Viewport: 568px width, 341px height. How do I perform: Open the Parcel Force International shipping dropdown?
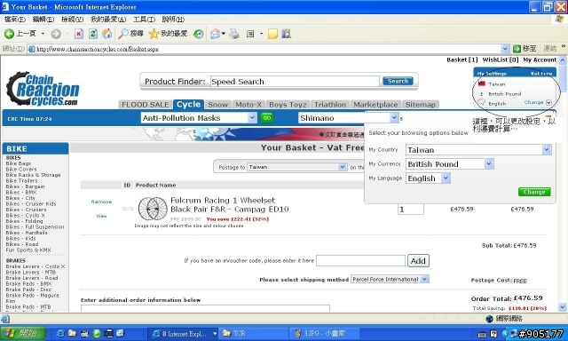(x=425, y=279)
